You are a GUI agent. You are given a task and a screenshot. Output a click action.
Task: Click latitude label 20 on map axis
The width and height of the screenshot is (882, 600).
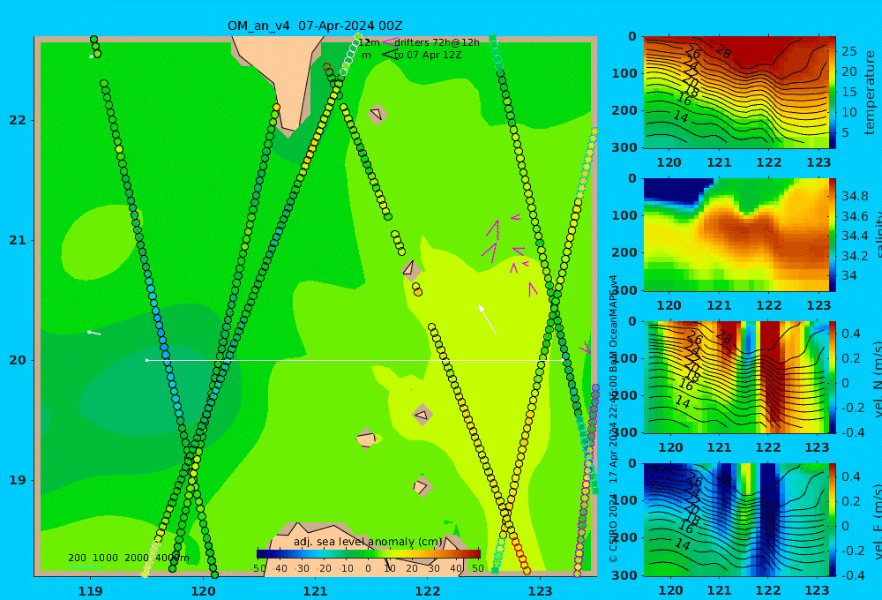click(18, 360)
